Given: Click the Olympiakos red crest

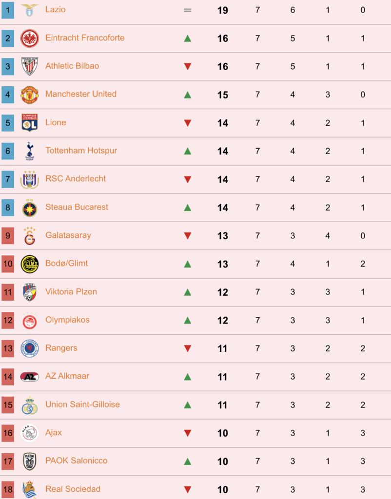Looking at the screenshot, I should (x=30, y=321).
